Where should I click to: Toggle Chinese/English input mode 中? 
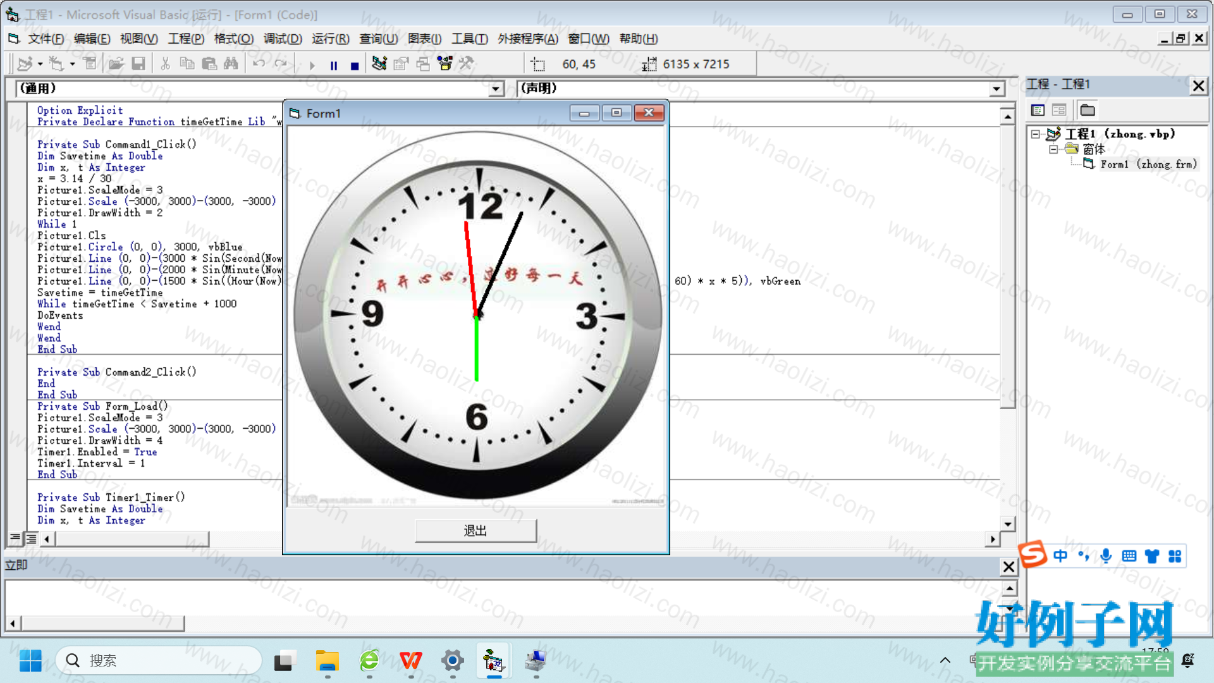(x=1060, y=556)
